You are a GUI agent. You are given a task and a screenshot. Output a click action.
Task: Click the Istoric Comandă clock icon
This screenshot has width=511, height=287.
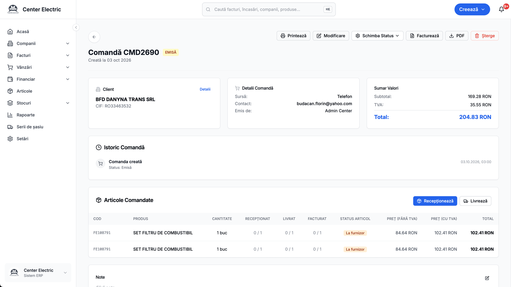point(99,147)
